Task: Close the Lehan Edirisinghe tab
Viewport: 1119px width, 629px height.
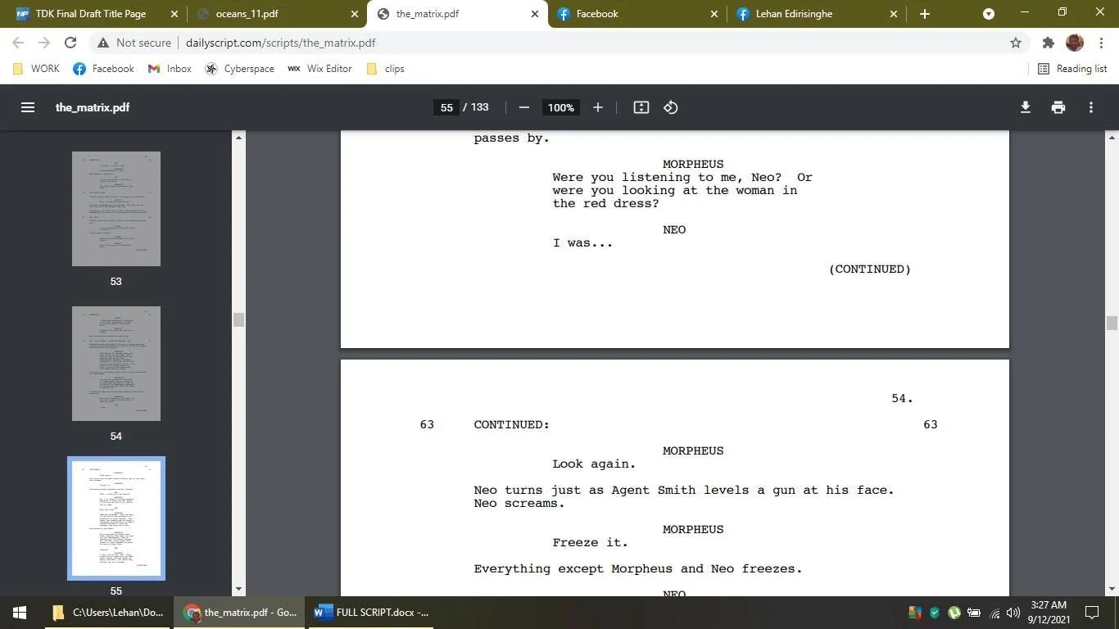Action: (894, 14)
